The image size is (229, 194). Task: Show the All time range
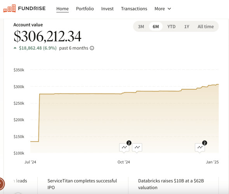206,26
